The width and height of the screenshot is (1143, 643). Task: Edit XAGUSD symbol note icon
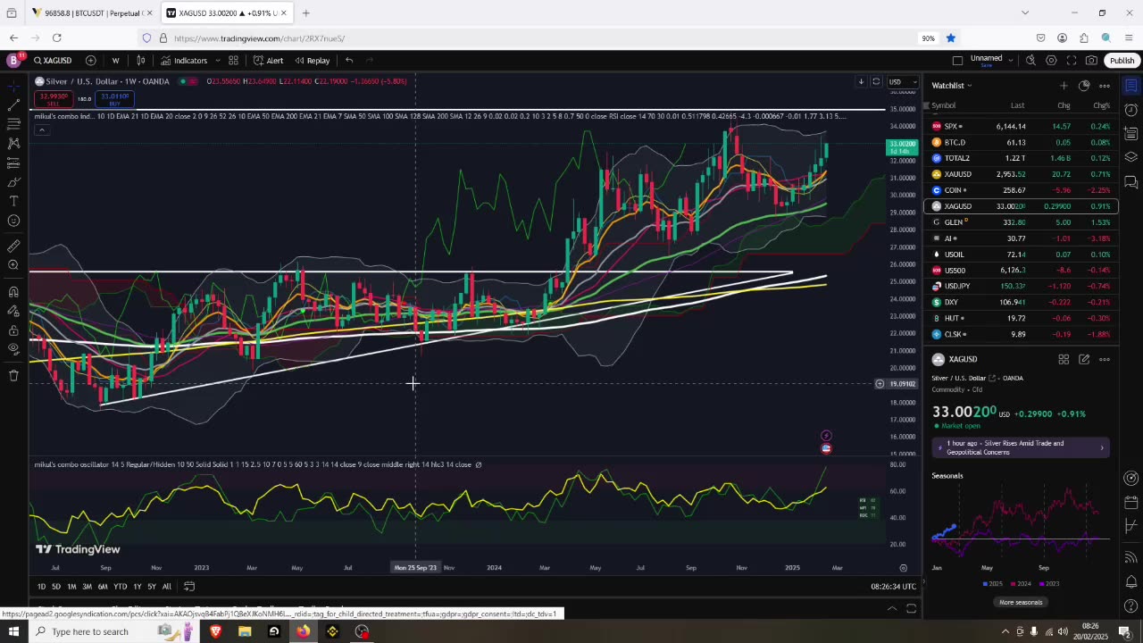(1084, 359)
